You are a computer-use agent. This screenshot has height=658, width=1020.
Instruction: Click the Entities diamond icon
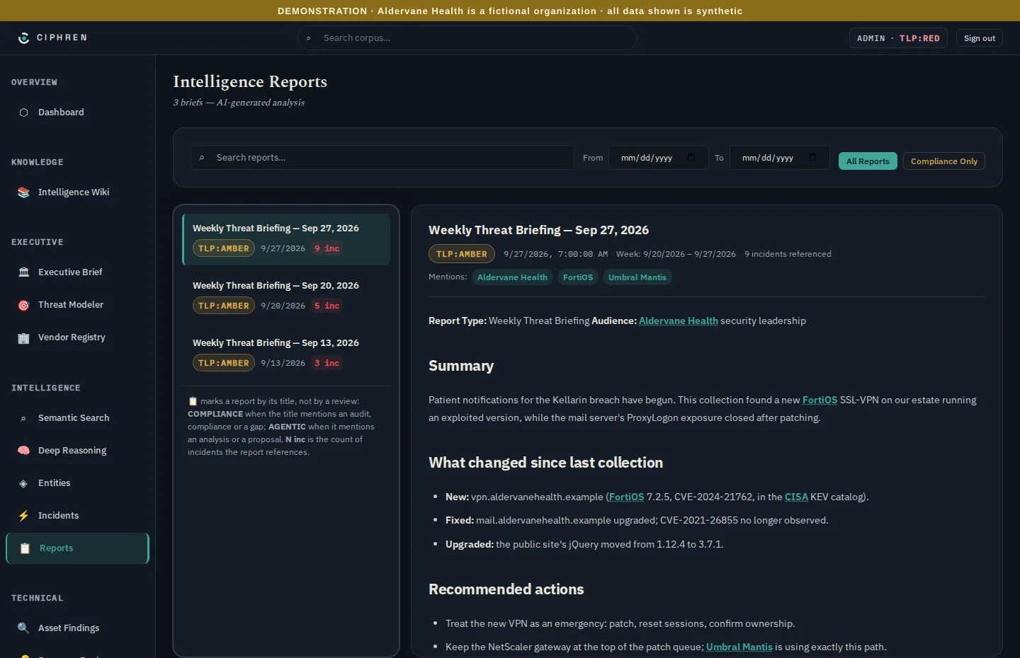pyautogui.click(x=24, y=483)
